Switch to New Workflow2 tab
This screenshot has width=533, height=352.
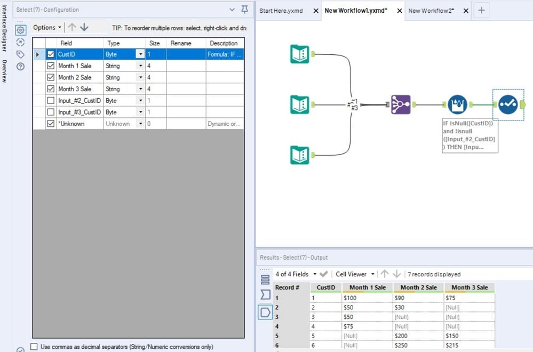click(431, 11)
